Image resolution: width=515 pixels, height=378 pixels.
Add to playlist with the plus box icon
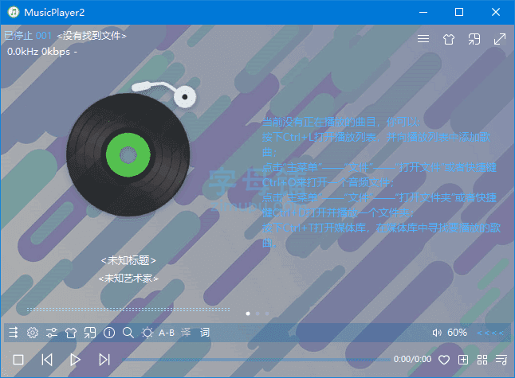pyautogui.click(x=463, y=360)
